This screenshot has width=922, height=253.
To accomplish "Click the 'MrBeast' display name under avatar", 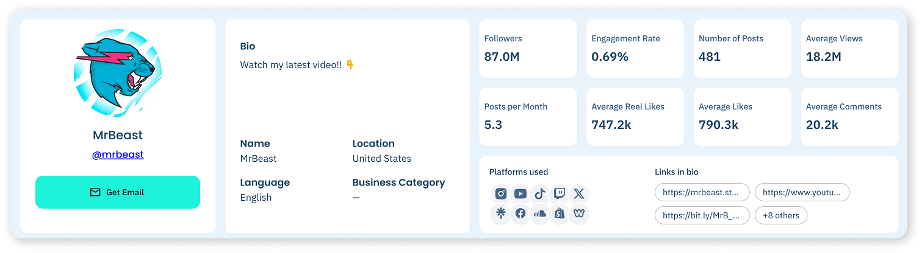I will pos(118,135).
